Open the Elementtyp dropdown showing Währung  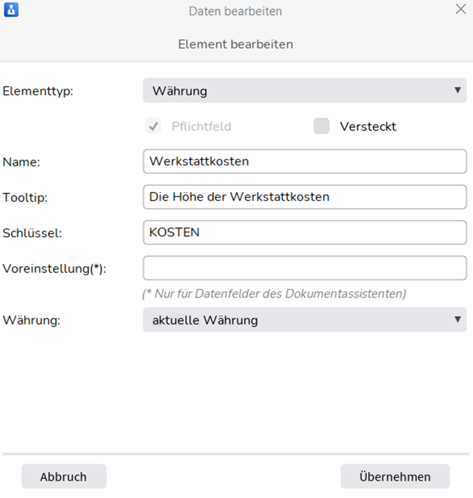[305, 91]
